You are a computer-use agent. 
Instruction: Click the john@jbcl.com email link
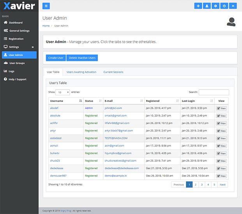(113, 108)
